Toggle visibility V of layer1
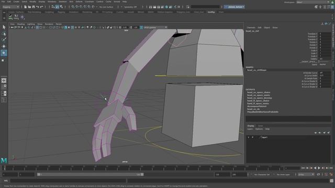This screenshot has width=335, height=188. (x=248, y=137)
